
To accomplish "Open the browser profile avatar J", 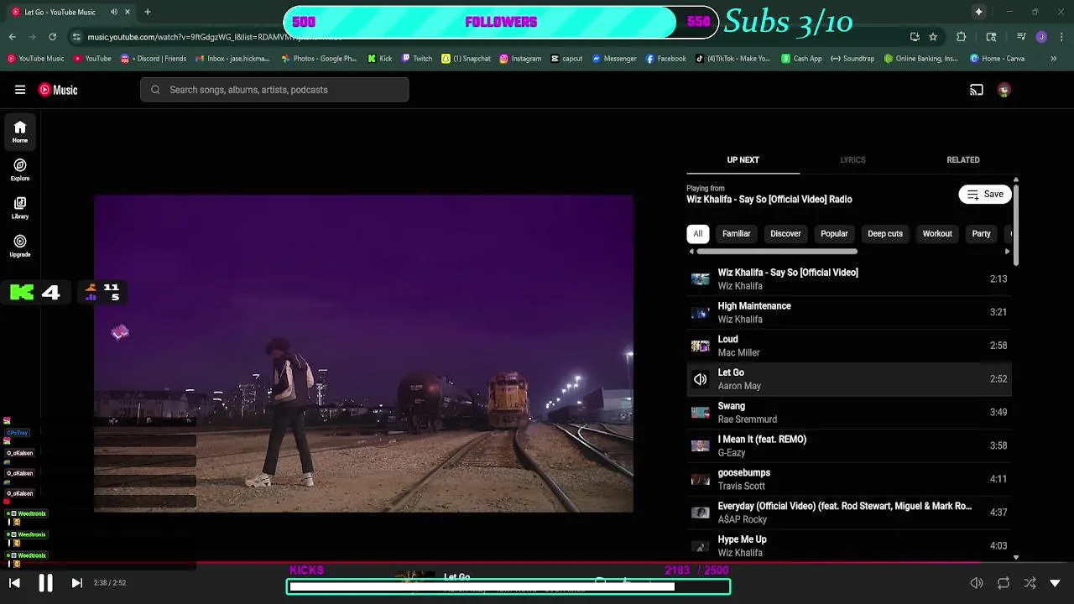I will tap(1041, 37).
